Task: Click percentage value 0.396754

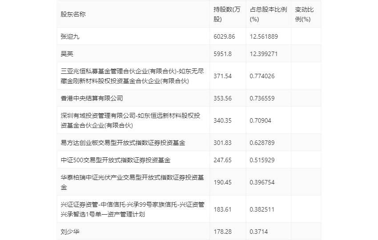Action: (262, 182)
